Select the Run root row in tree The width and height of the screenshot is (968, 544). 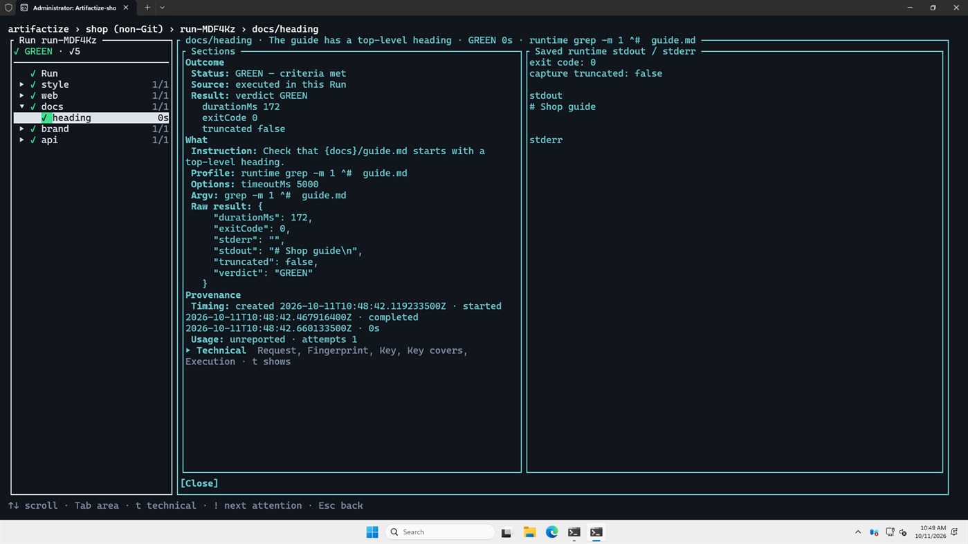[x=91, y=73]
